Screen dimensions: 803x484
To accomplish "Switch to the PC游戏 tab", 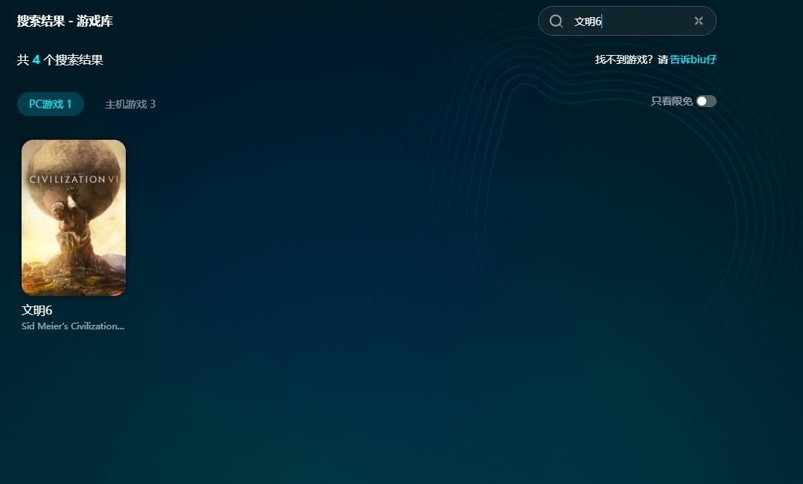I will pos(50,104).
